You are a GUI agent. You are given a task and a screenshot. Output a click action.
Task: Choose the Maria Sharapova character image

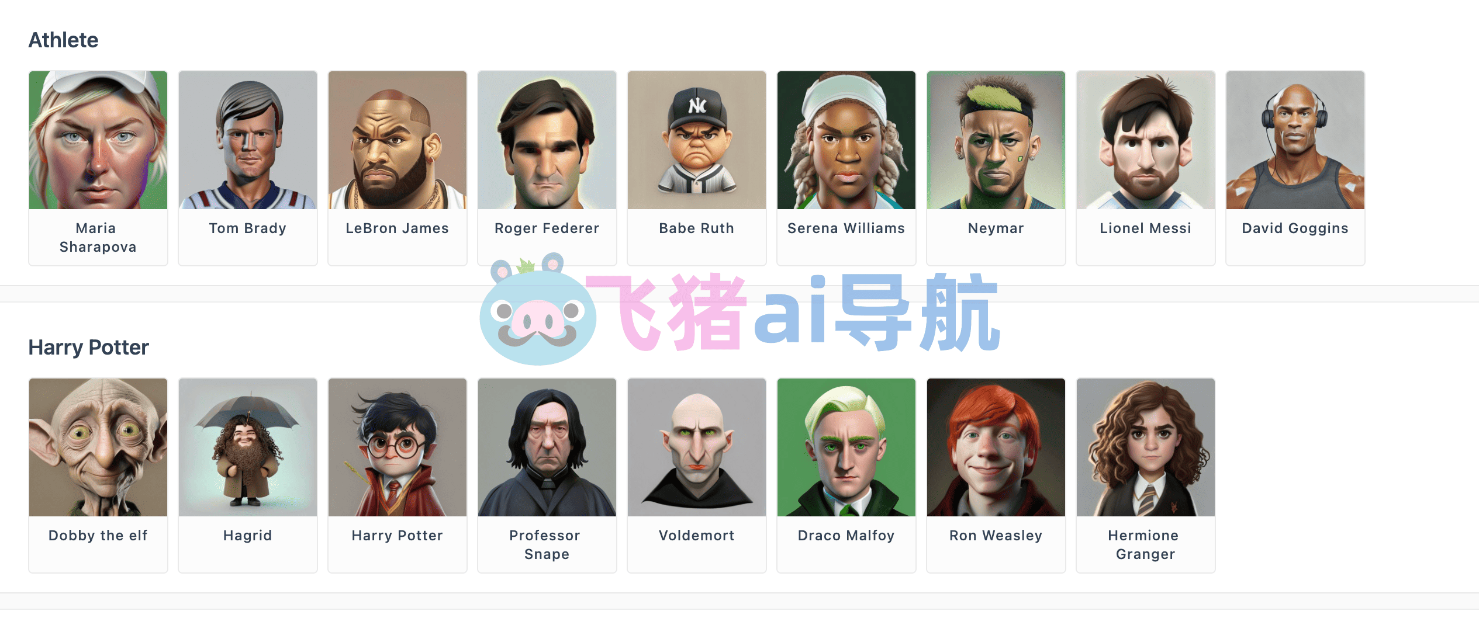pyautogui.click(x=98, y=140)
